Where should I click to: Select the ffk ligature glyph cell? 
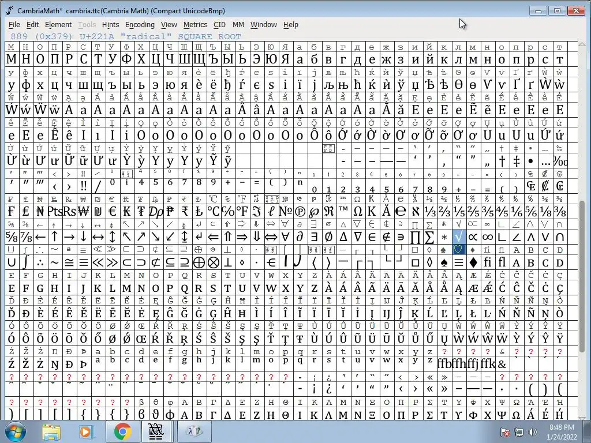coord(488,363)
